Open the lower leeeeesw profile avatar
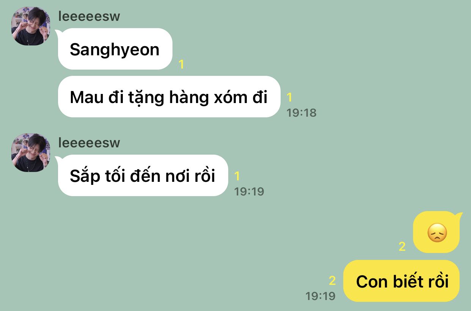This screenshot has width=471, height=311. click(31, 153)
